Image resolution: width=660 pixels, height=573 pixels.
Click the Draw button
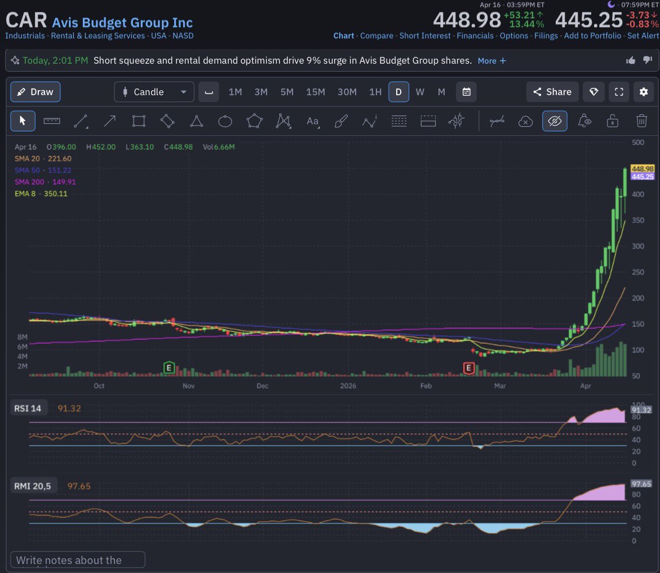(36, 92)
